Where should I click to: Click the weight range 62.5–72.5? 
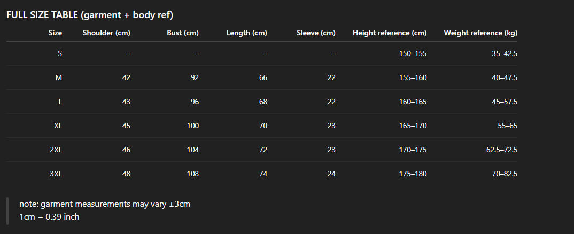point(501,150)
